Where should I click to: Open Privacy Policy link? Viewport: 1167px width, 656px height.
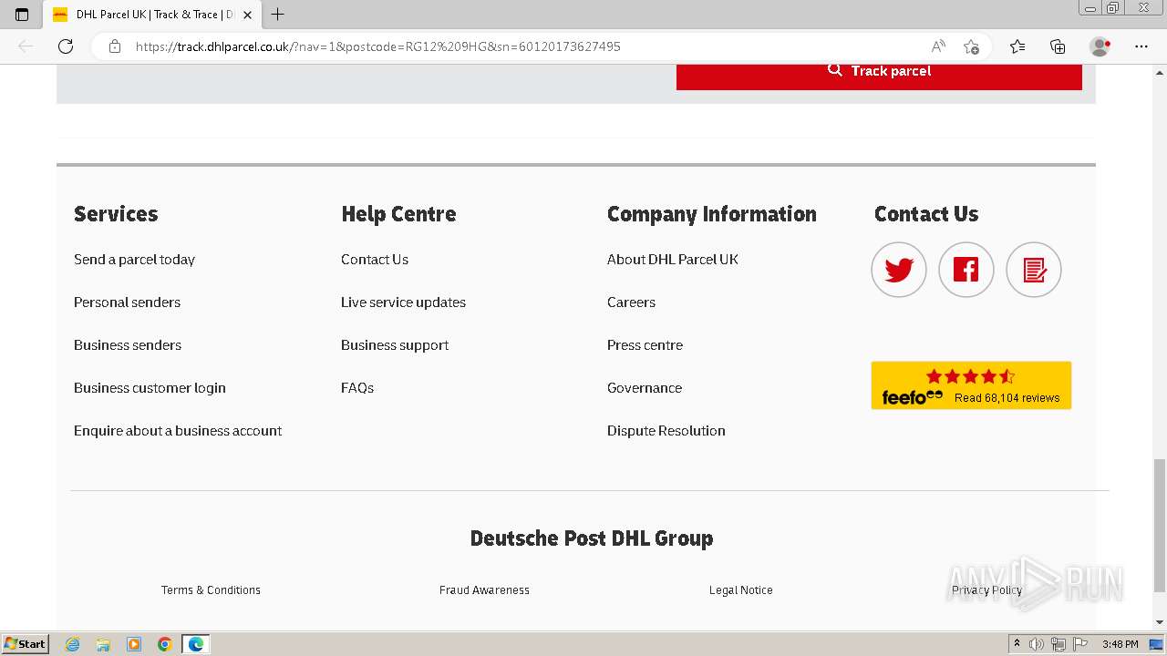(x=987, y=590)
